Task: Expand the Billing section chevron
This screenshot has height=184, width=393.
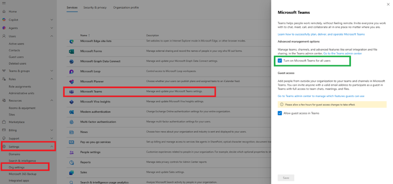Action: click(x=52, y=130)
